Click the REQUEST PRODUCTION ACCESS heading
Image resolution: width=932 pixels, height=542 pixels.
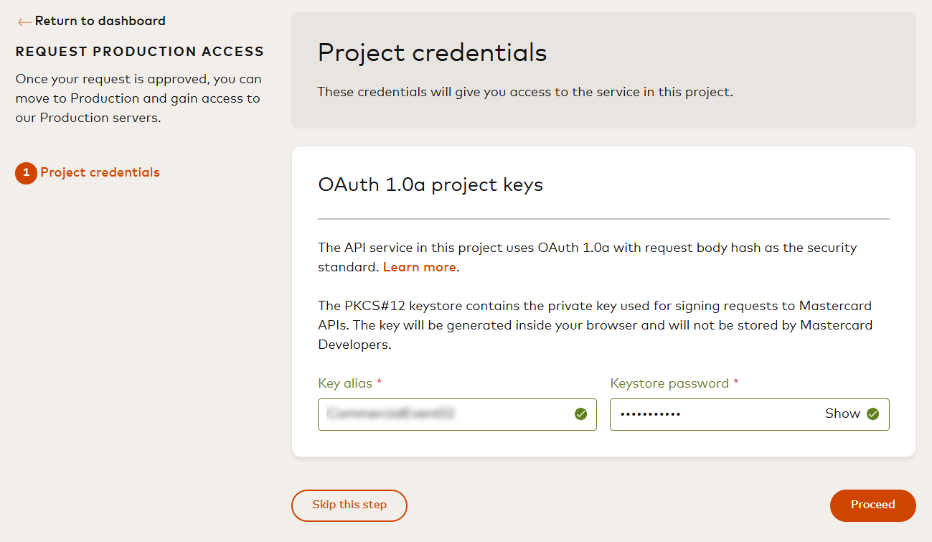139,51
